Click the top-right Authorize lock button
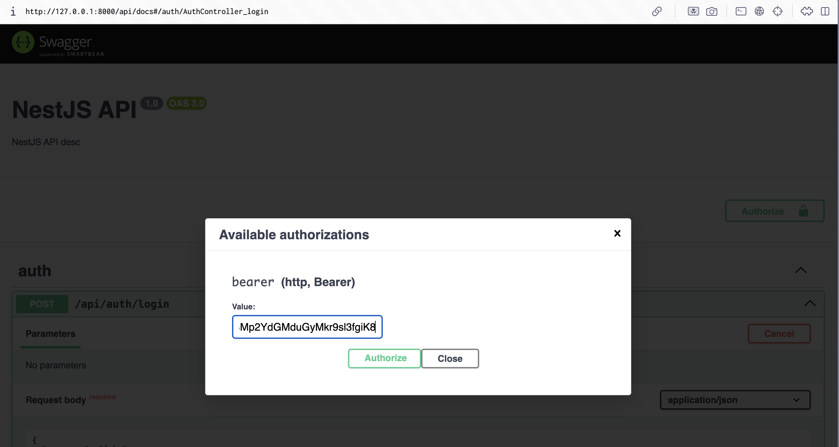This screenshot has width=839, height=447. (x=774, y=211)
